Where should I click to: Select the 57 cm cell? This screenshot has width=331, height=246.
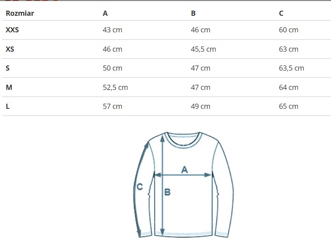tap(112, 106)
